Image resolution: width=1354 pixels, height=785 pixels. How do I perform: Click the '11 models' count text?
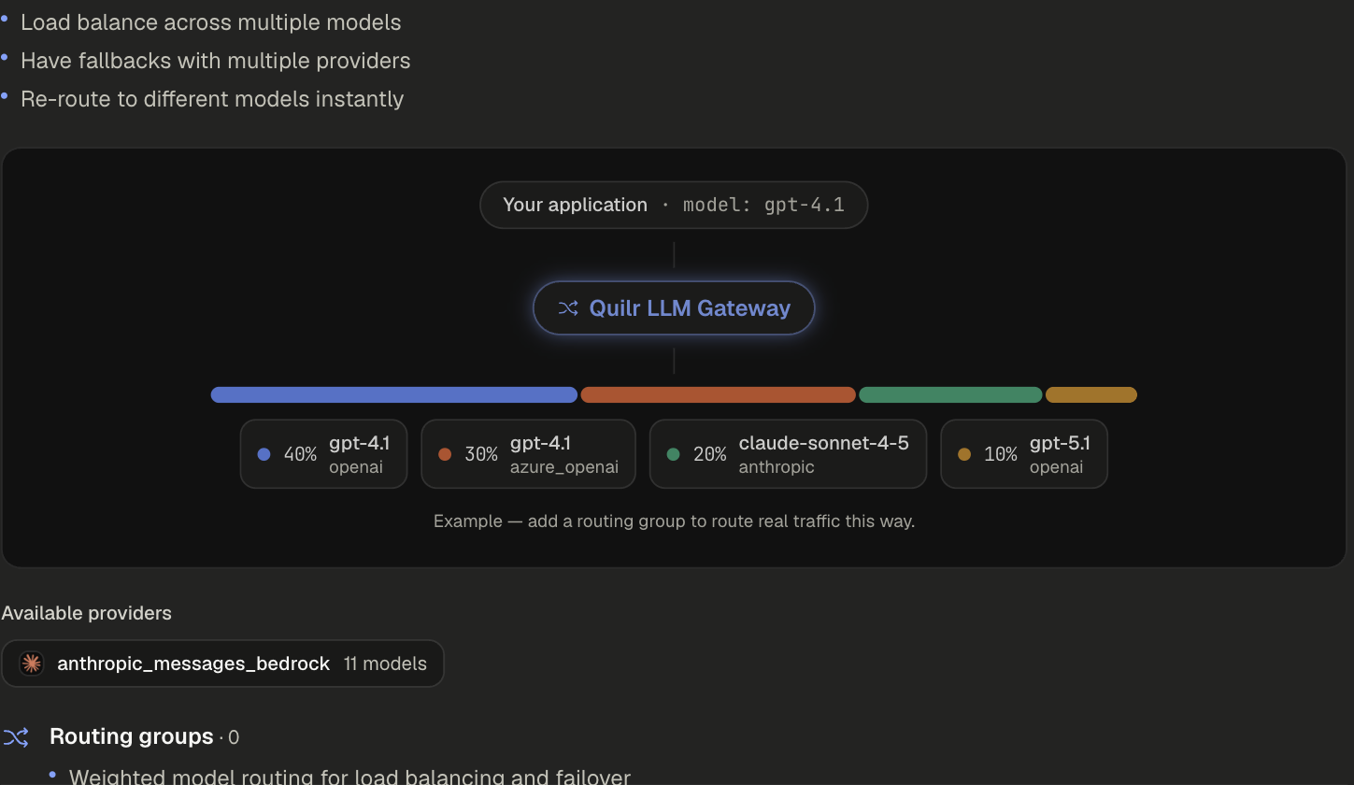385,664
